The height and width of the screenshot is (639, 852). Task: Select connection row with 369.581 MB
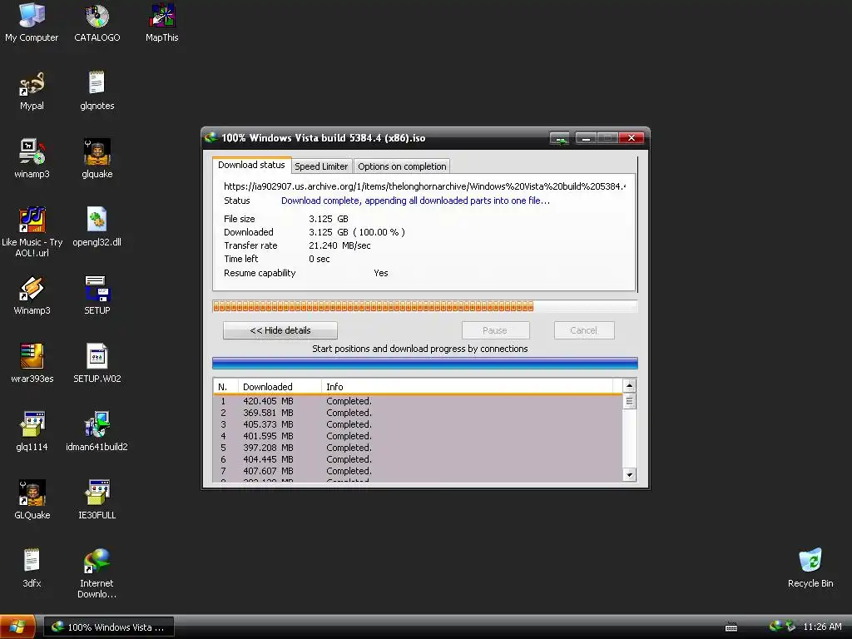(418, 413)
